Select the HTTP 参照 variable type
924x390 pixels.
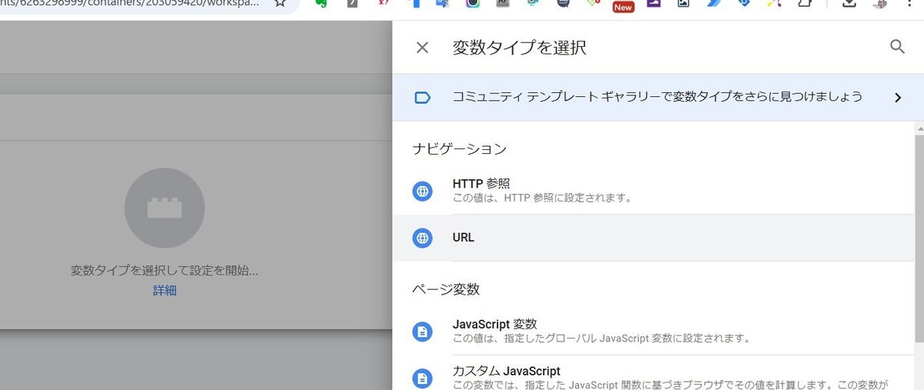coord(653,191)
